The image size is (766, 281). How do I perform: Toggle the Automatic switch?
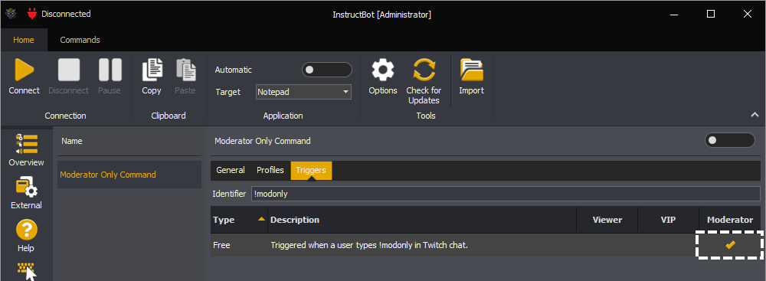click(x=327, y=70)
